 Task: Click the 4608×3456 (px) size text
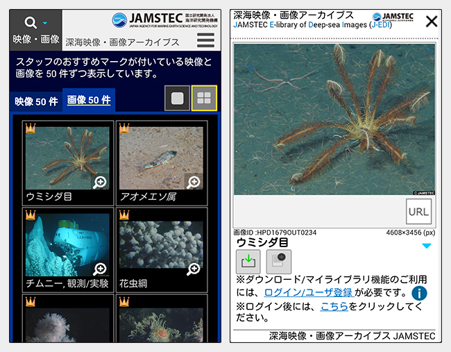click(411, 233)
